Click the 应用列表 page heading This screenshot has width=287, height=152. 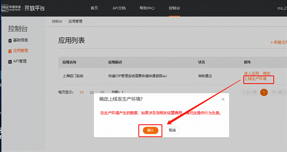(72, 41)
